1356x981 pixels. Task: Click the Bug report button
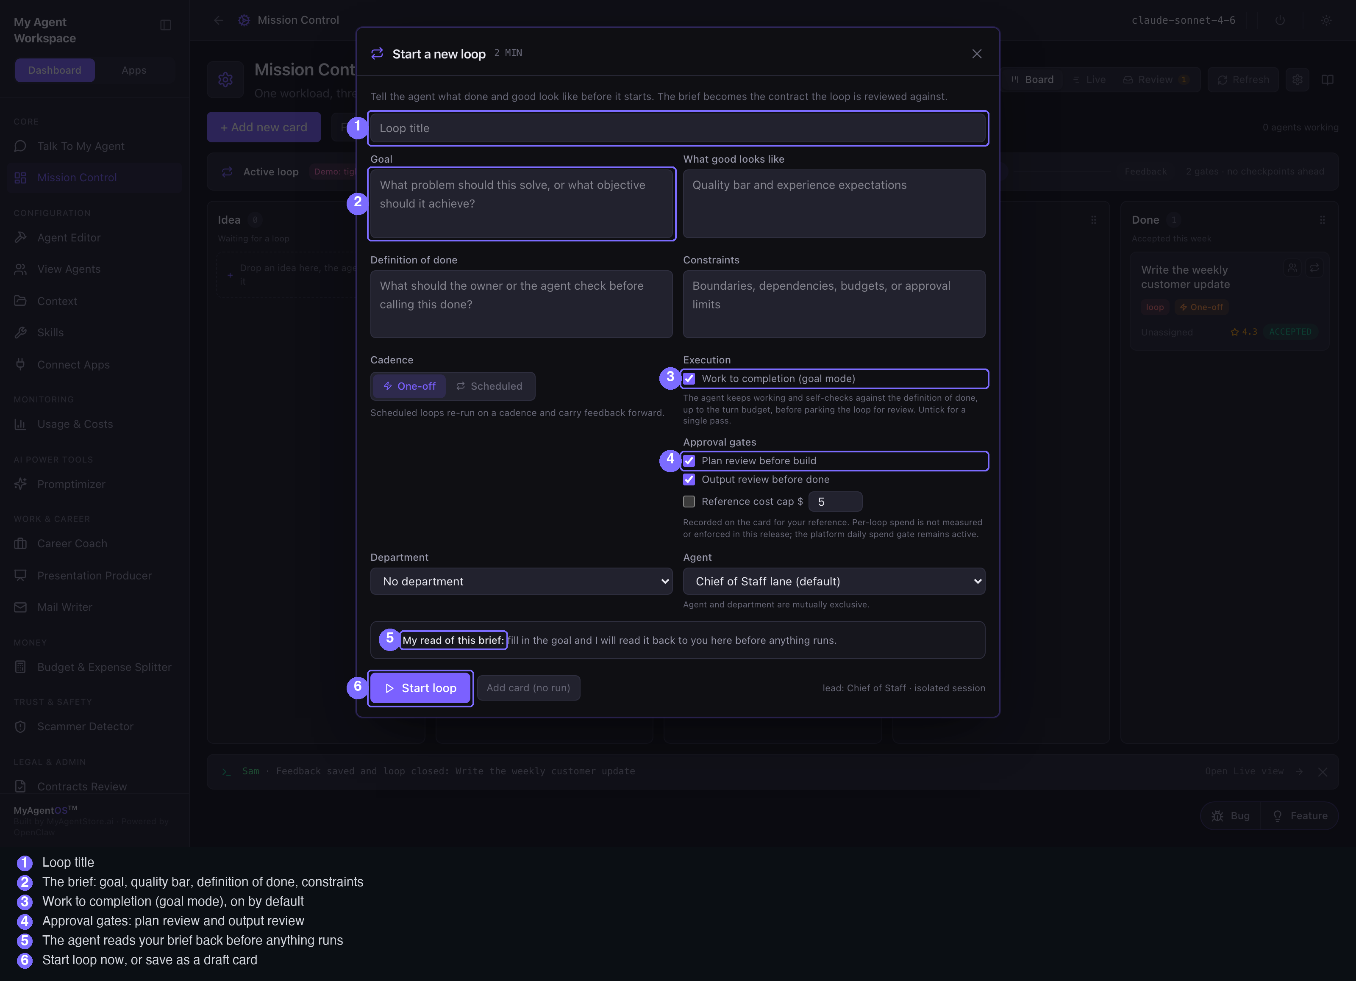(1231, 816)
